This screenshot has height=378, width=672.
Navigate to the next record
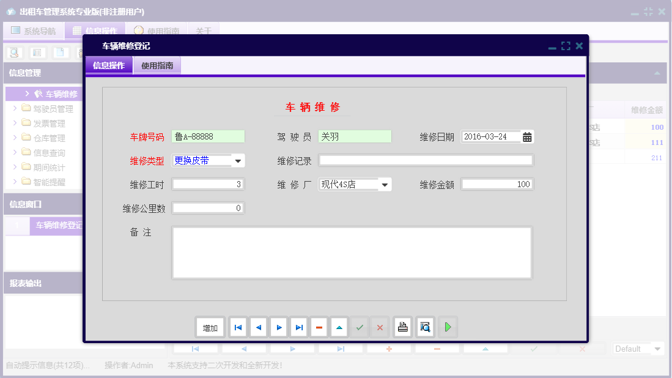coord(278,327)
